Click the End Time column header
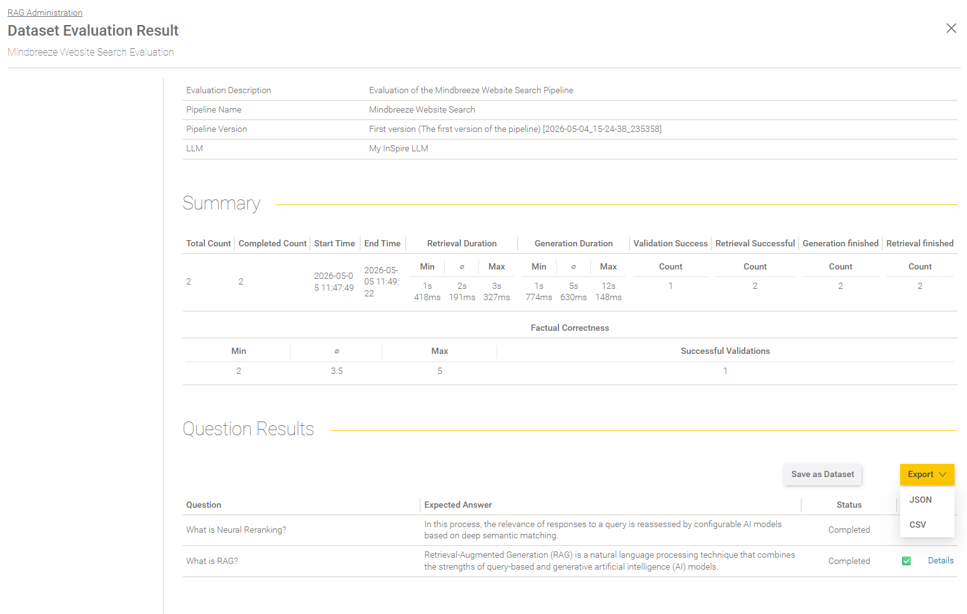Screen dimensions: 967x614 [382, 243]
